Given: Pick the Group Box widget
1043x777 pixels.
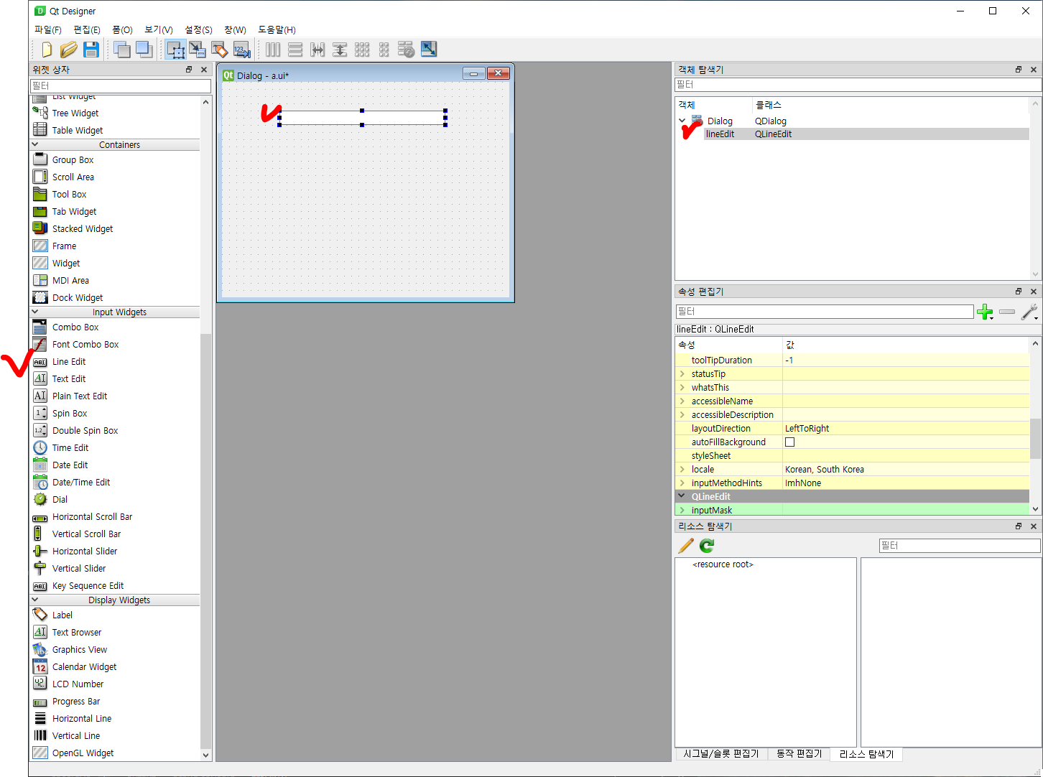Looking at the screenshot, I should [x=73, y=160].
